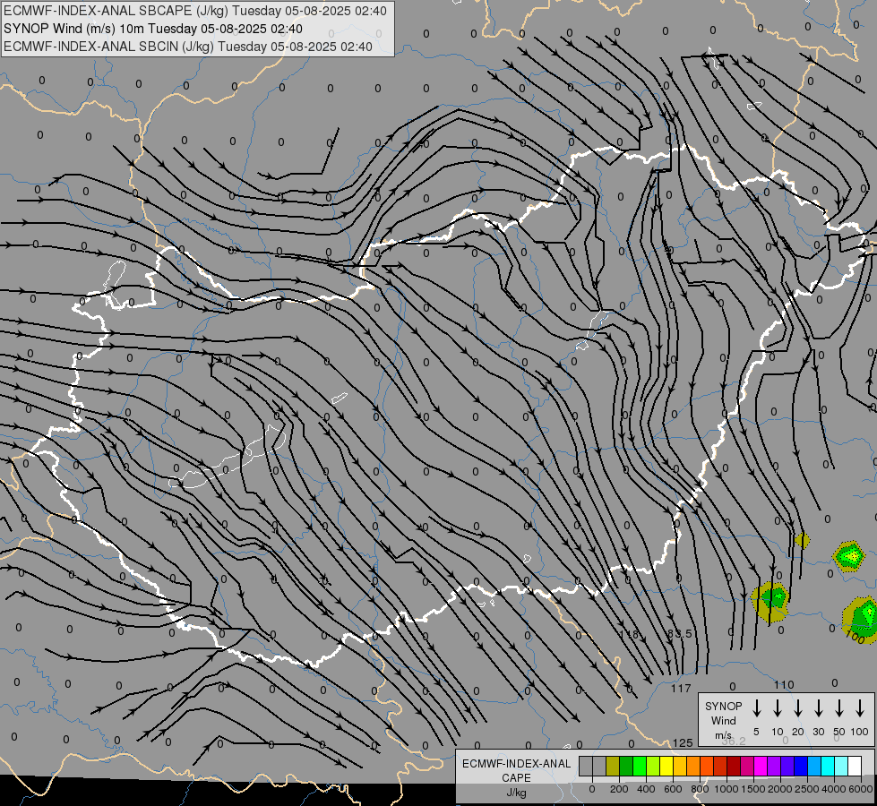This screenshot has height=806, width=877.
Task: Click the faint 36.2 value near wind legend
Action: coord(734,742)
